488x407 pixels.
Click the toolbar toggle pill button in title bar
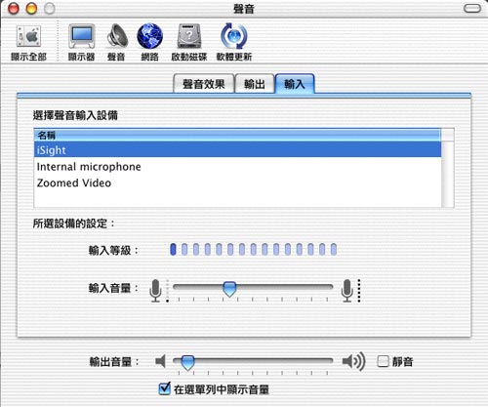472,8
